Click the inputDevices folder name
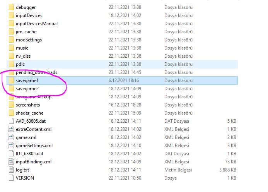 point(29,15)
